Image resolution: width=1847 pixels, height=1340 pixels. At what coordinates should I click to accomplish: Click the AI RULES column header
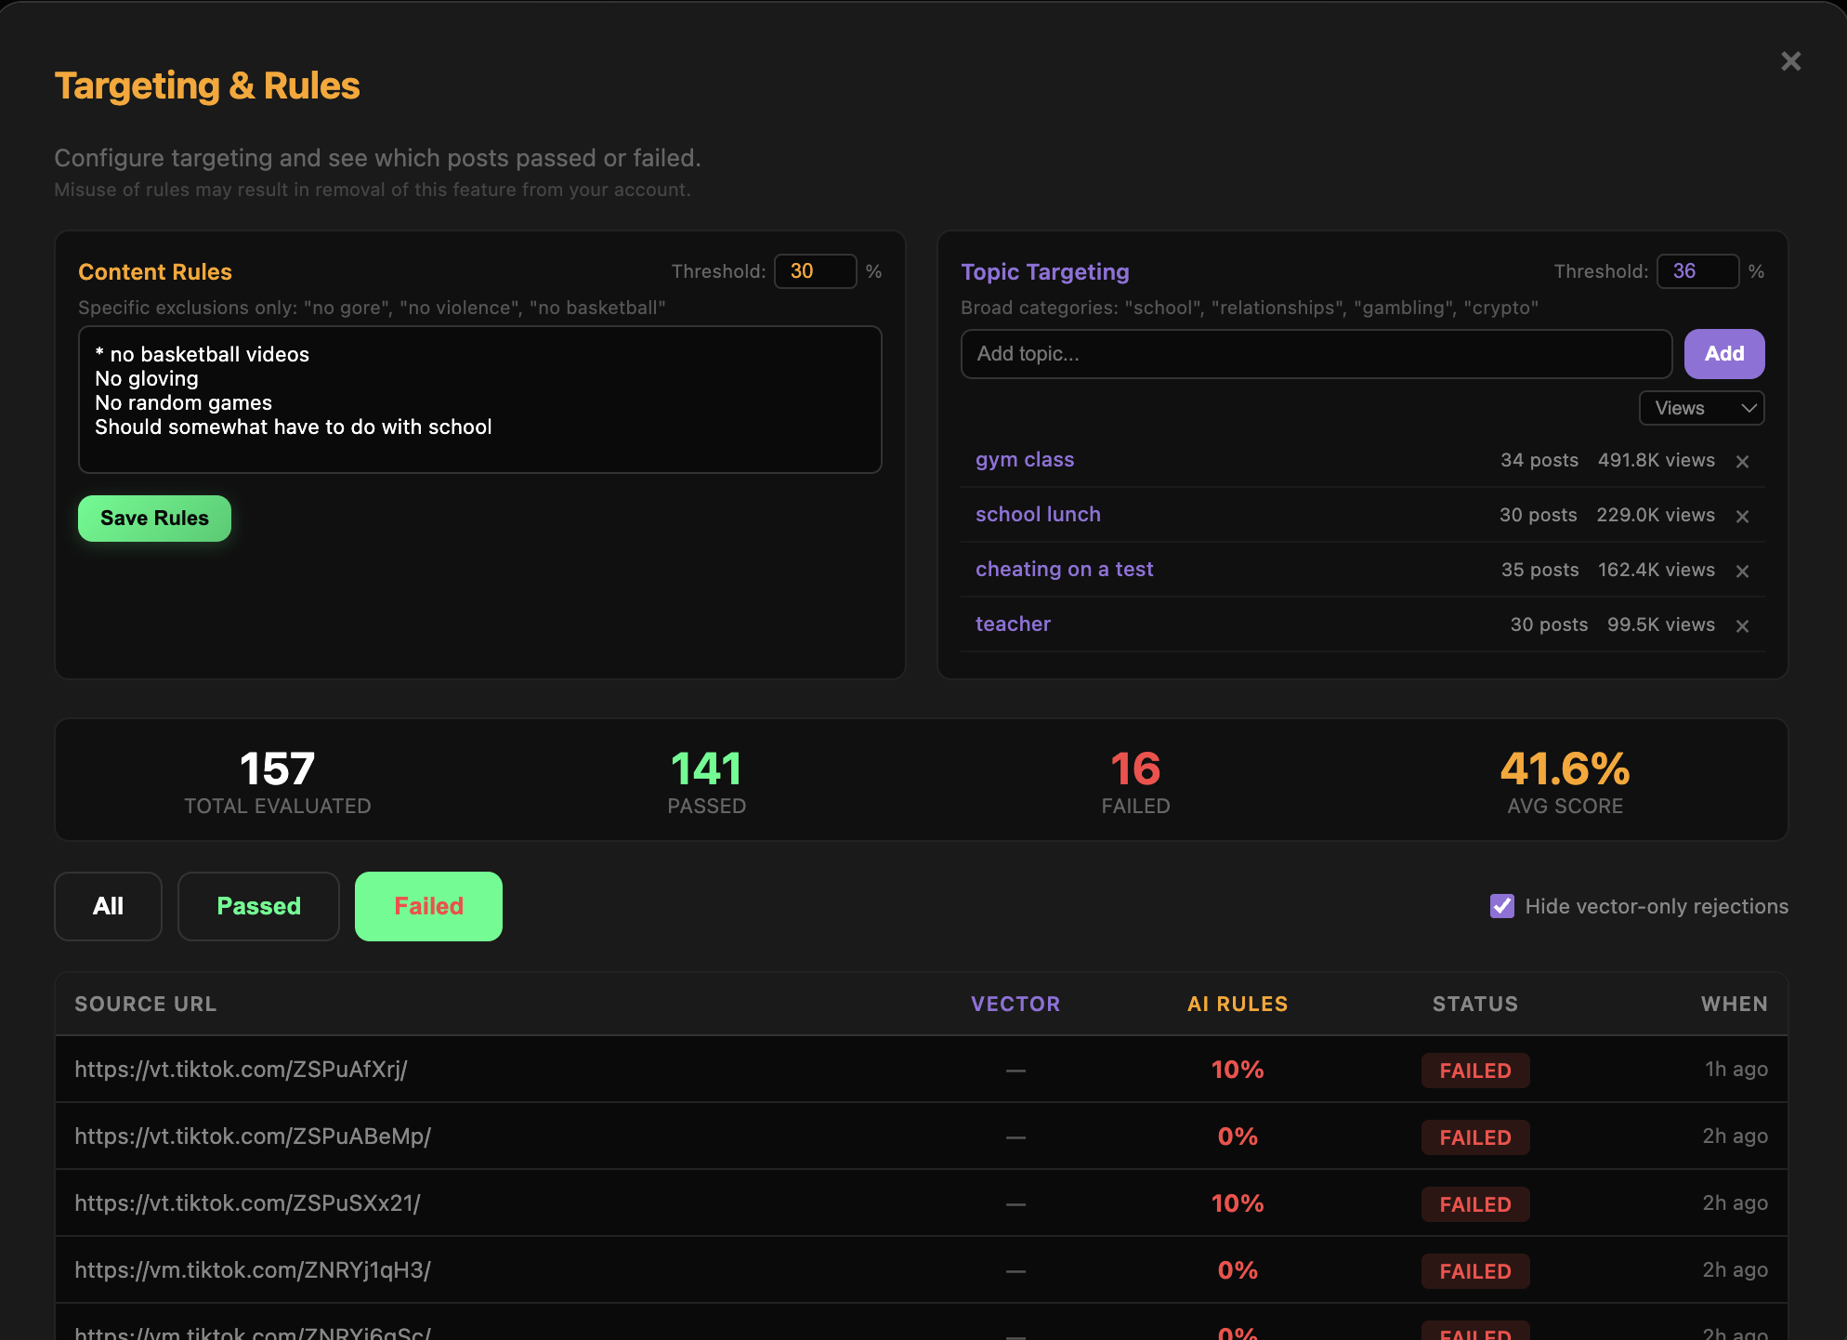(1238, 1004)
